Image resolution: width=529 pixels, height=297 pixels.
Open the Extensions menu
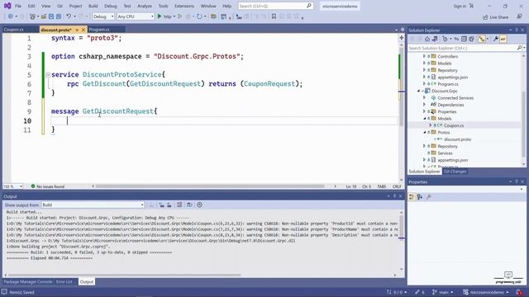click(184, 6)
